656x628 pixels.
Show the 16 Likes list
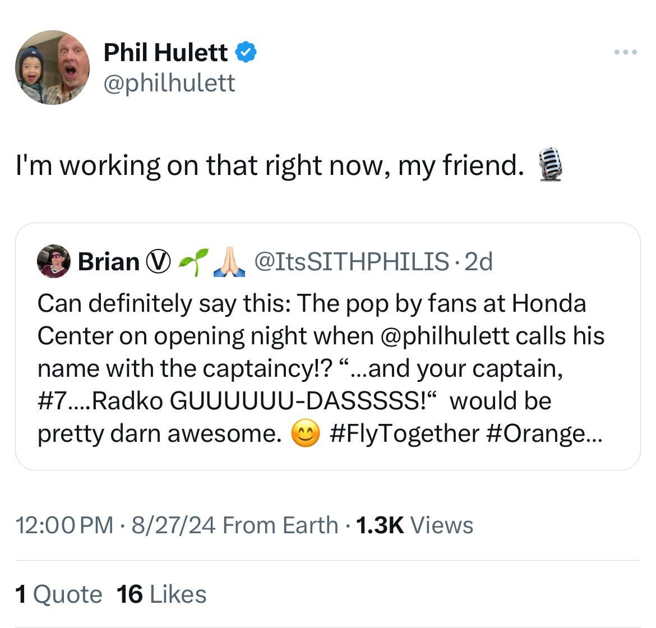[161, 594]
